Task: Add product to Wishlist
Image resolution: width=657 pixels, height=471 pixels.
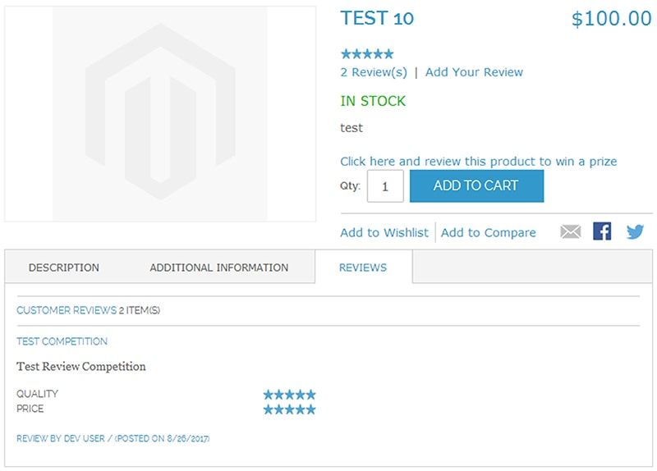Action: tap(384, 233)
